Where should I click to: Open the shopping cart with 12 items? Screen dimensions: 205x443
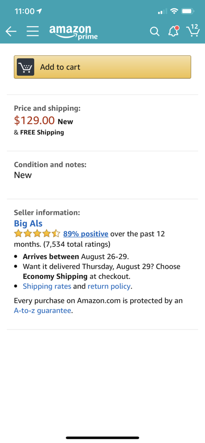(x=193, y=30)
